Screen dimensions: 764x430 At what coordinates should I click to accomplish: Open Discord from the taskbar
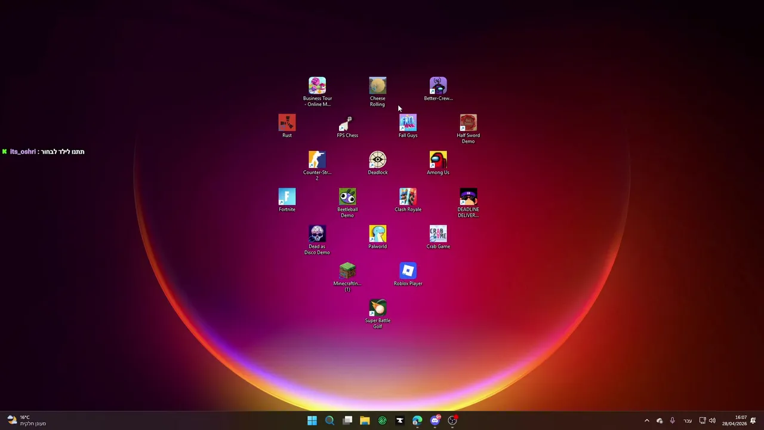tap(435, 420)
